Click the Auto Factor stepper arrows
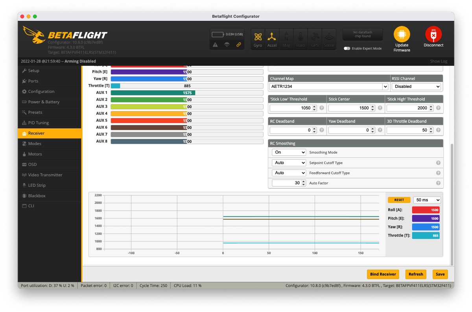The height and width of the screenshot is (312, 472). click(303, 183)
